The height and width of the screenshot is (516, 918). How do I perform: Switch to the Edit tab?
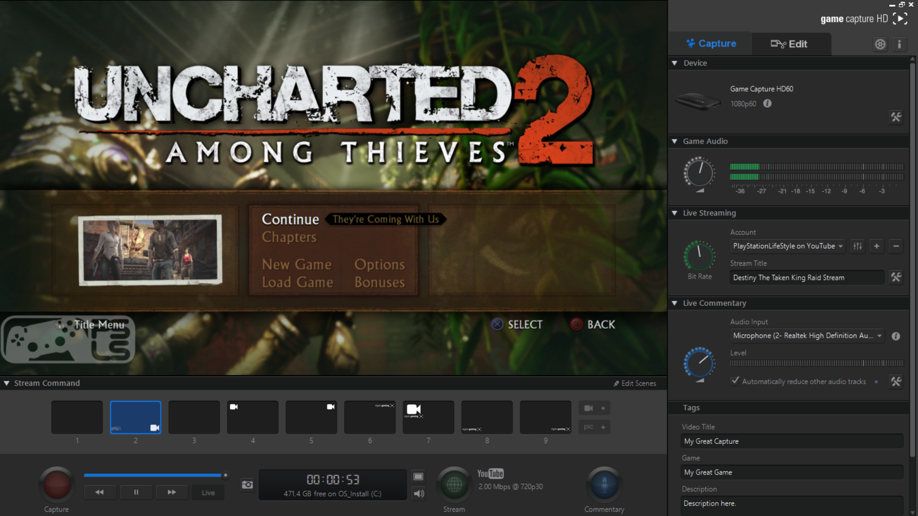[790, 44]
